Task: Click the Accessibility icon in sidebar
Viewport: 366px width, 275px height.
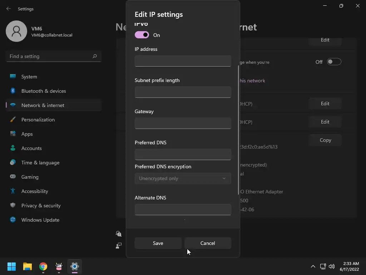Action: point(13,191)
